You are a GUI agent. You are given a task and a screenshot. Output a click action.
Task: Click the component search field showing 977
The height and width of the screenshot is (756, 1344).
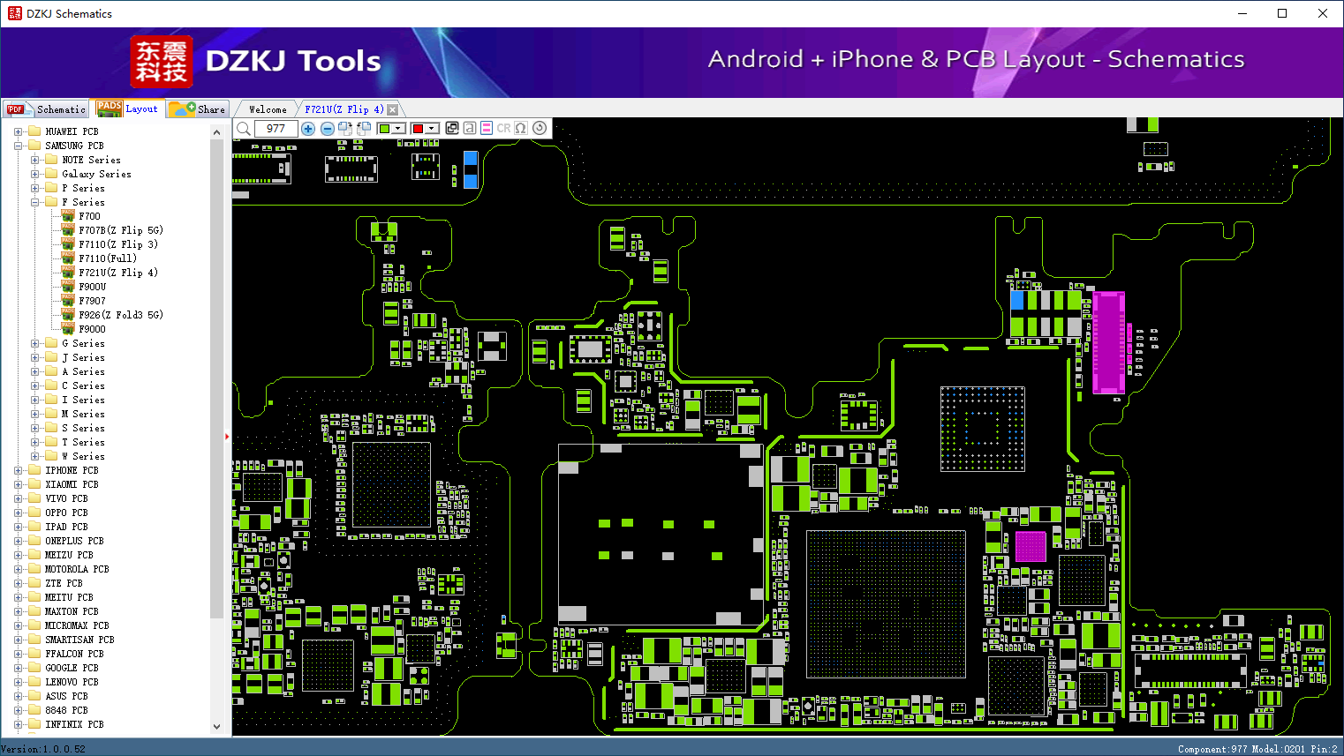[x=276, y=129]
